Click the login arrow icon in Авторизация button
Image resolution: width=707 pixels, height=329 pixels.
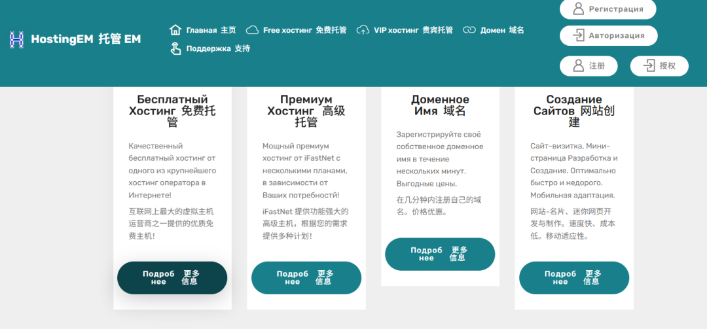tap(578, 35)
